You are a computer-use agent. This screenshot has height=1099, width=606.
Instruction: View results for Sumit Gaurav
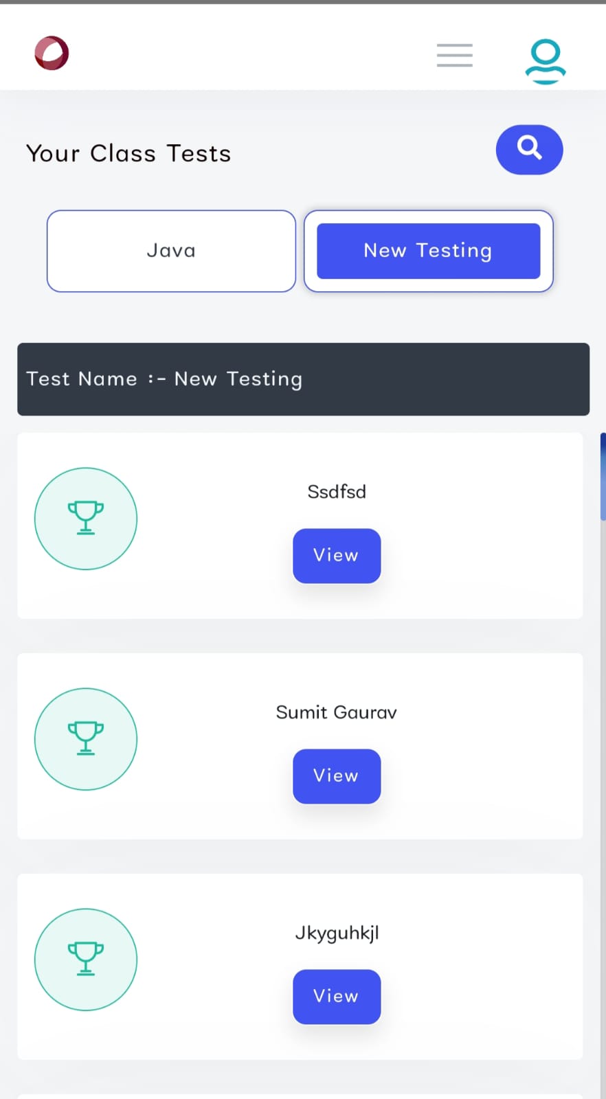click(336, 776)
